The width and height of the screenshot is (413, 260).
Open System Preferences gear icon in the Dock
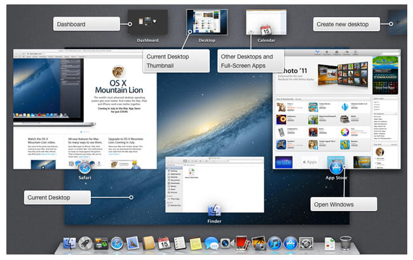point(306,243)
